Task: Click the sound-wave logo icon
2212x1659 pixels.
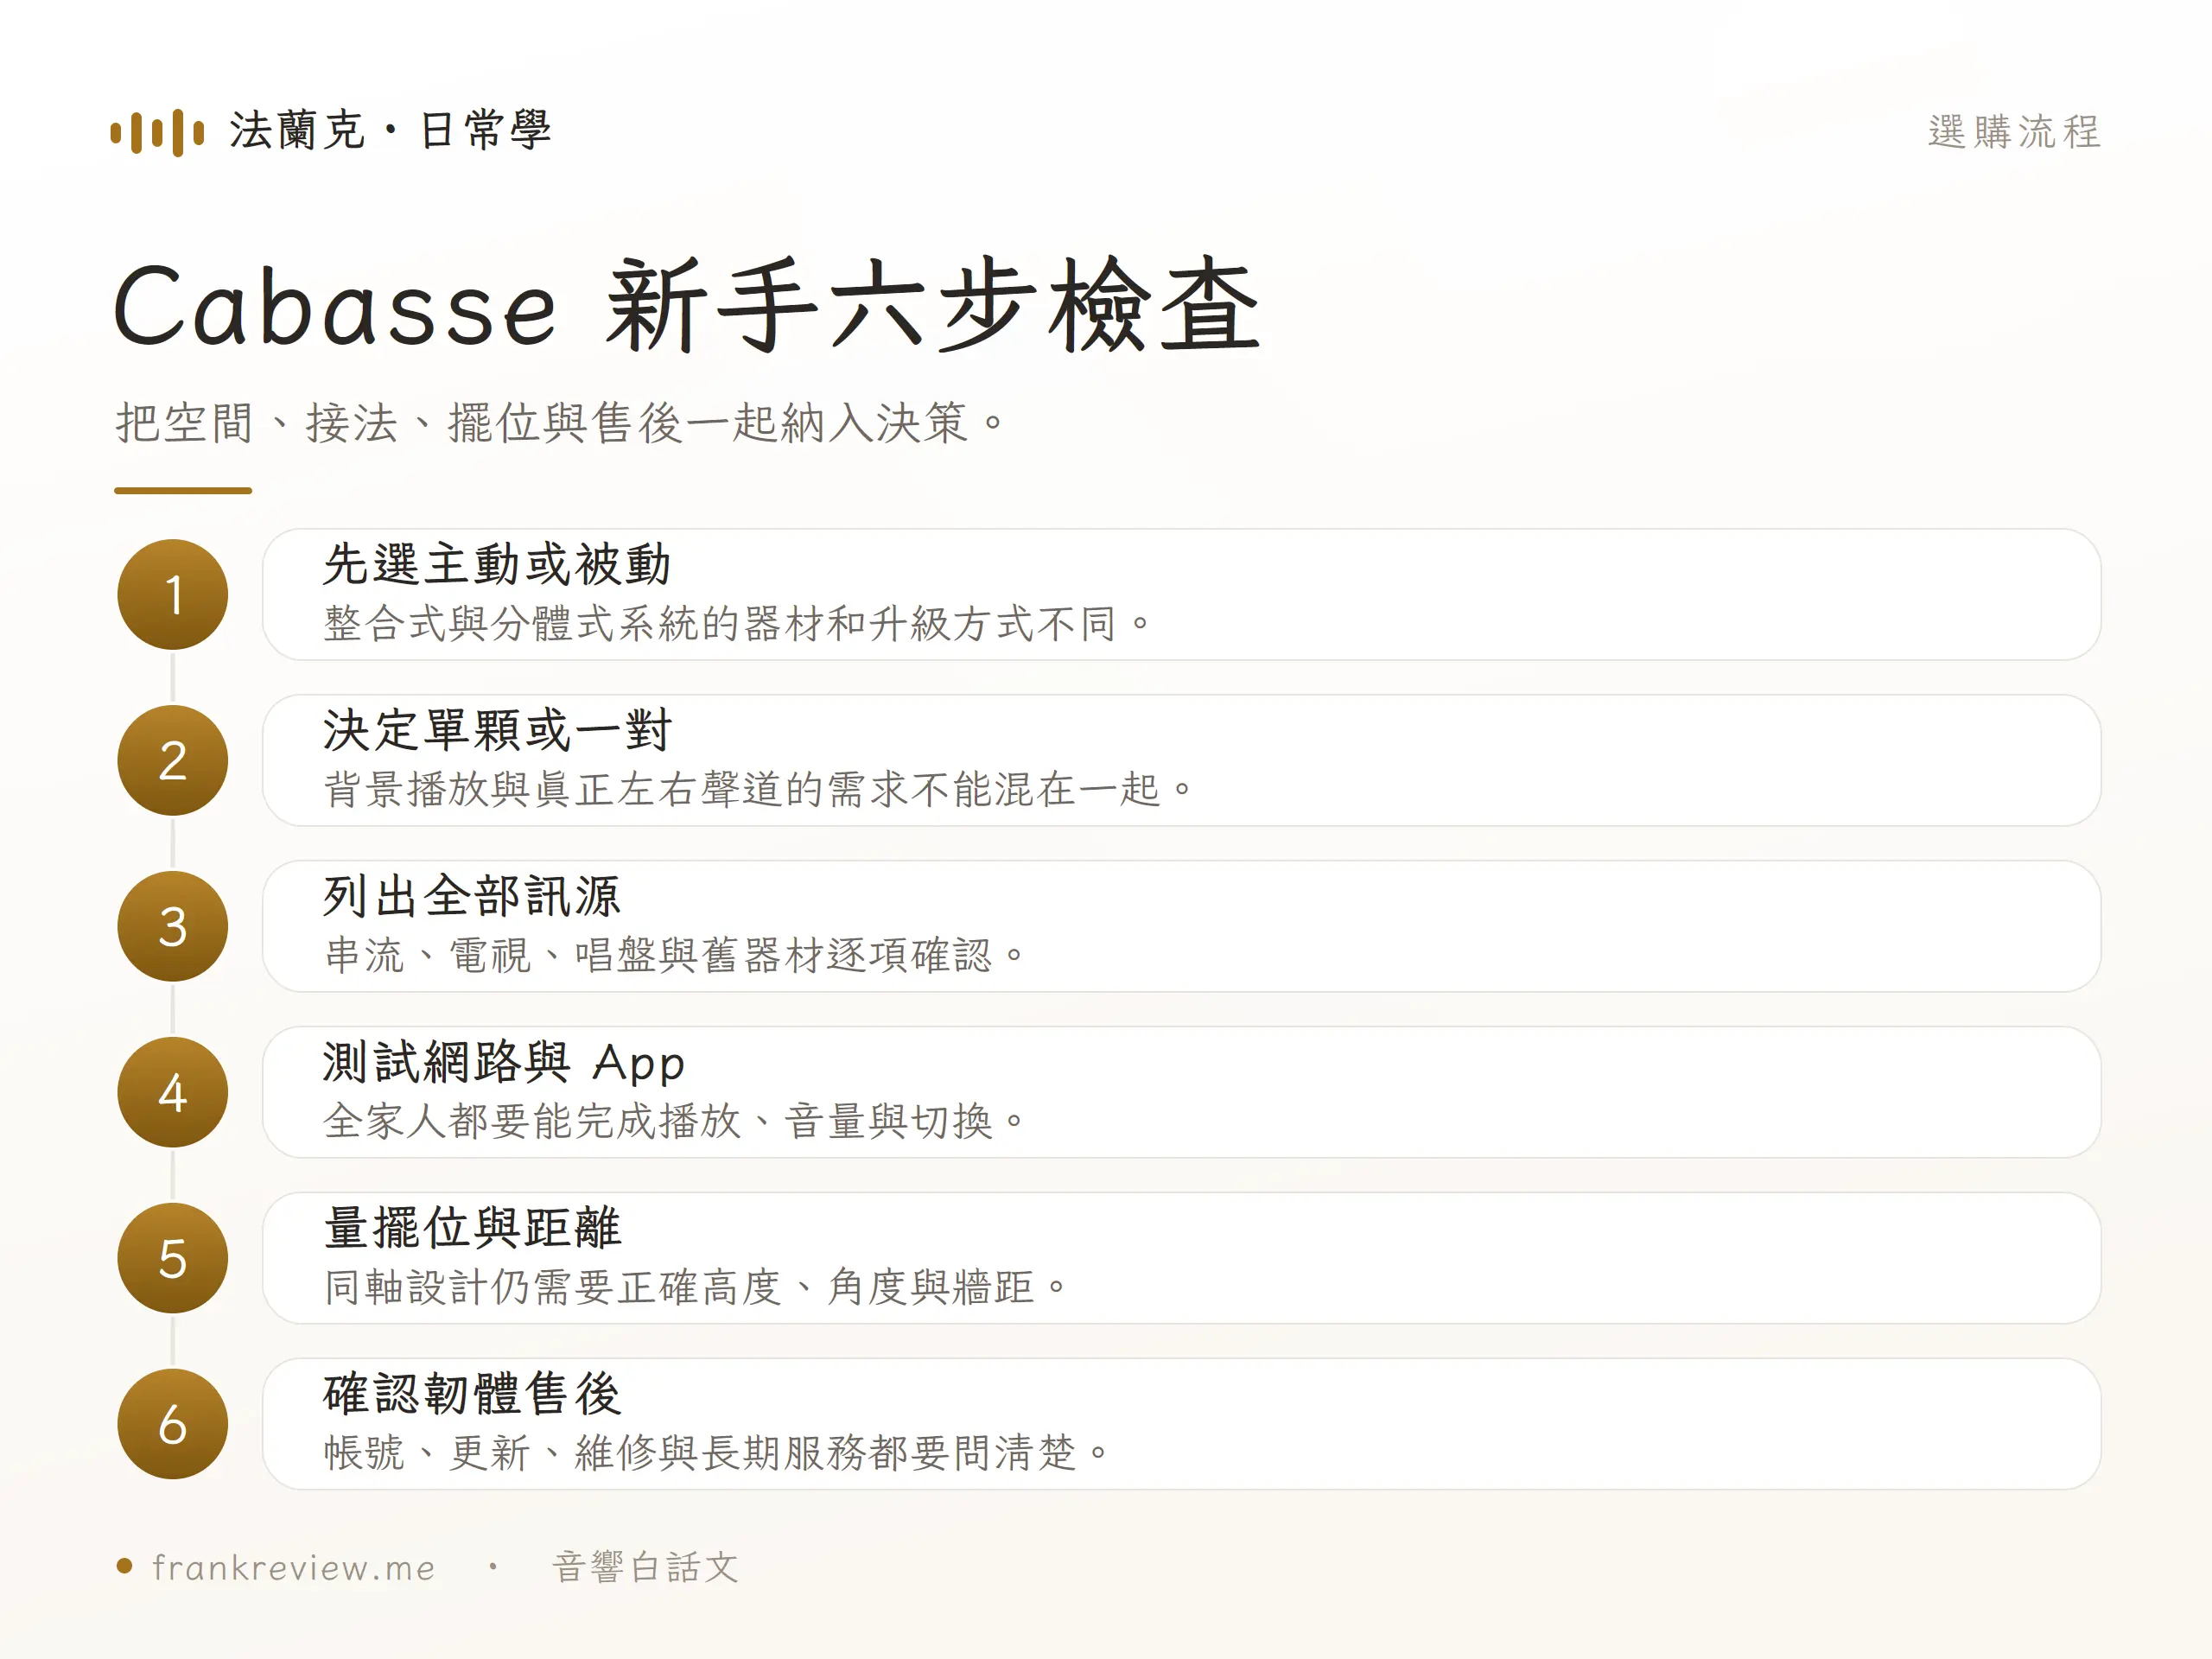Action: point(157,132)
